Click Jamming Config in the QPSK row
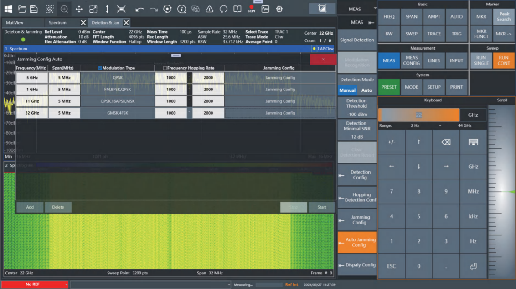Screen dimensions: 516x289 [x=280, y=78]
